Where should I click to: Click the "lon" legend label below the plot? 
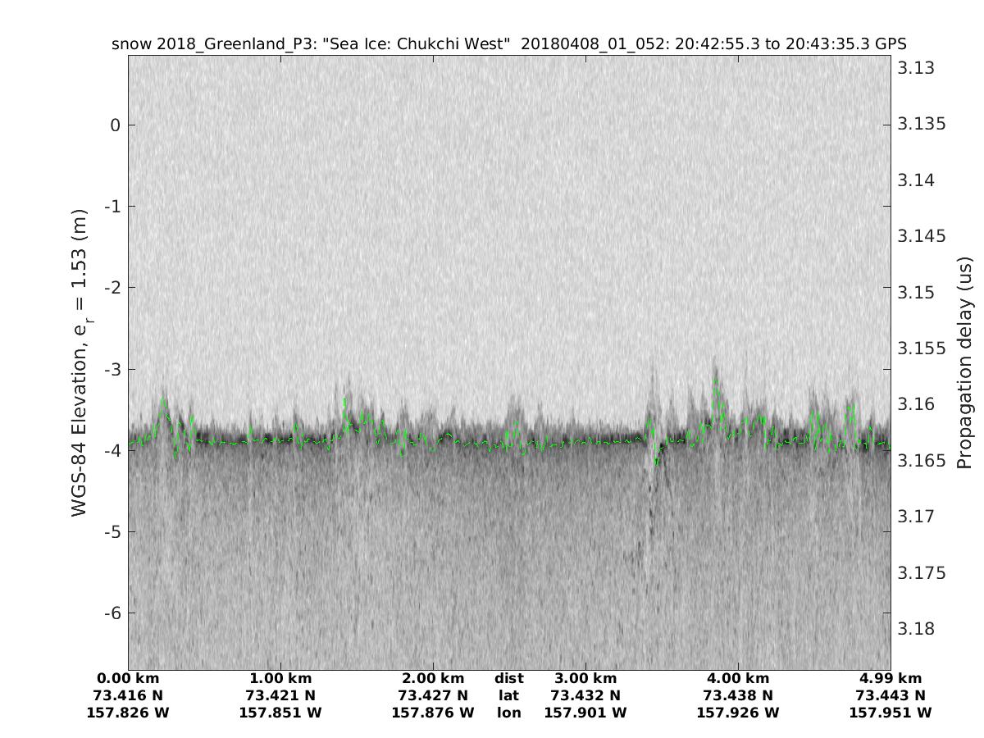[x=509, y=713]
